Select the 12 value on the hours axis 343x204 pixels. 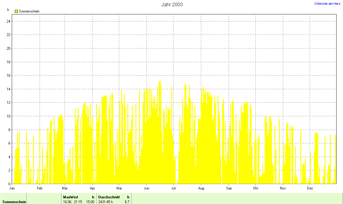click(x=9, y=103)
